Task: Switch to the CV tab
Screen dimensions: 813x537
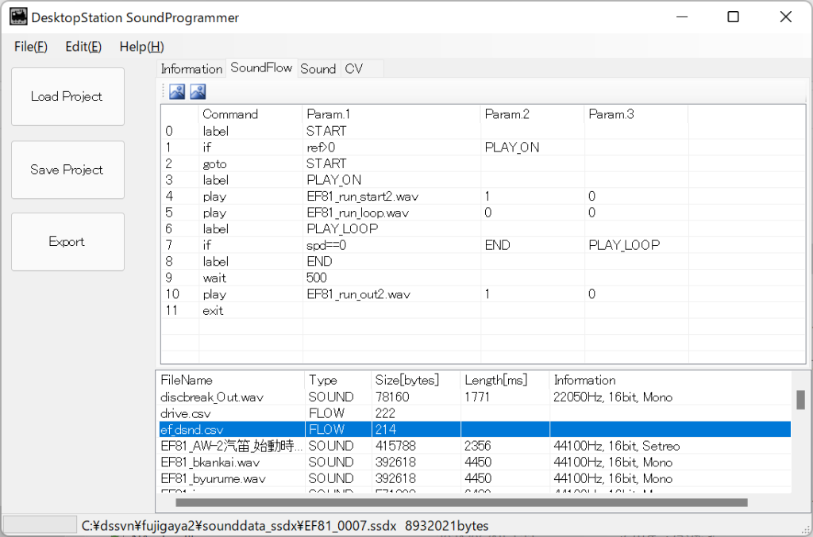Action: pos(354,69)
